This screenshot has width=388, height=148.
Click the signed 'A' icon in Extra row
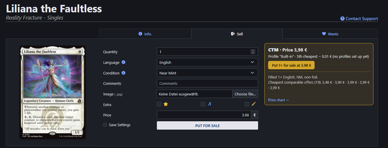(209, 104)
